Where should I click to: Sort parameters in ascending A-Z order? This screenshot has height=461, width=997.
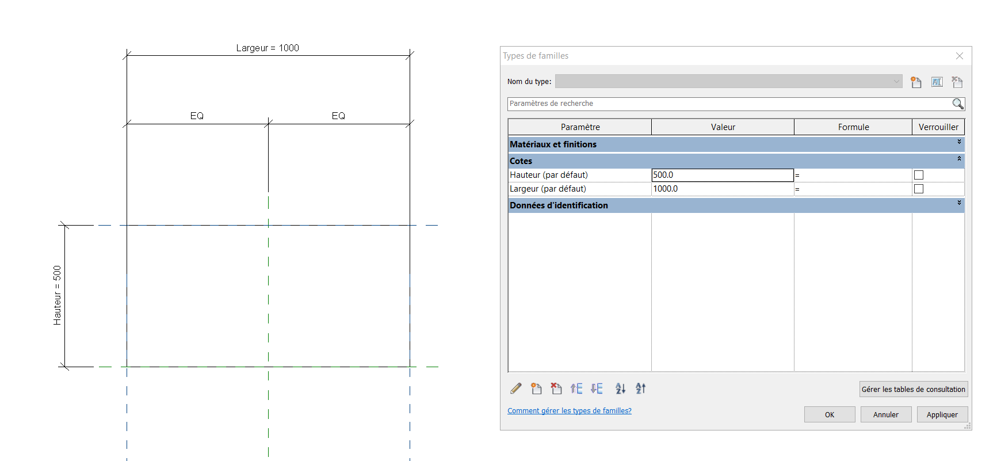pos(620,389)
